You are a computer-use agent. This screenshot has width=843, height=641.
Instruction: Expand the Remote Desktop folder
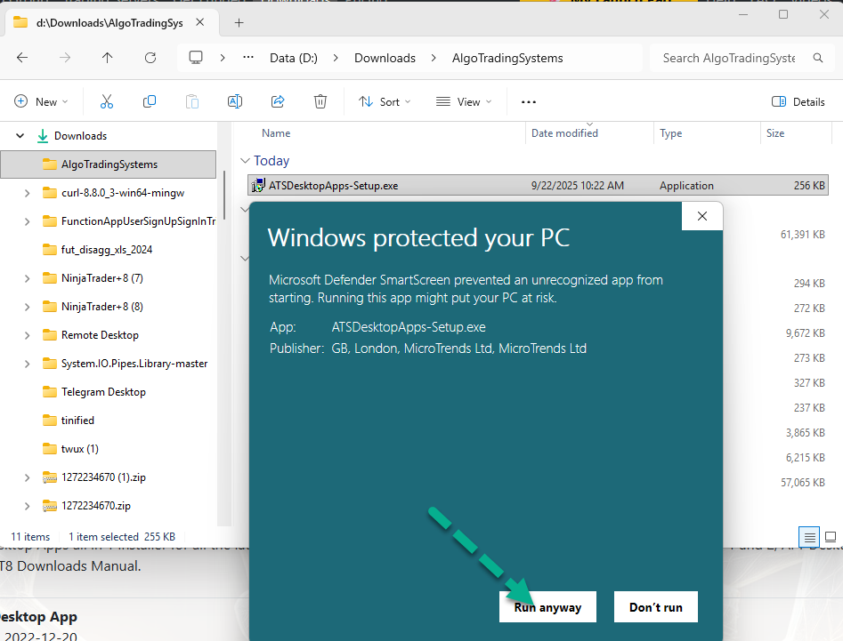click(27, 335)
